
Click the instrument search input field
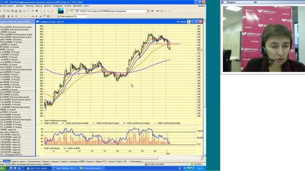coord(80,17)
